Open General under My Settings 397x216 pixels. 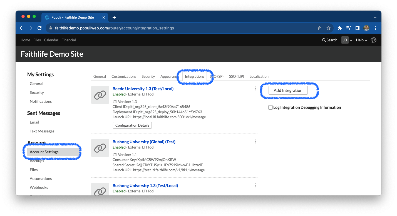[x=36, y=84]
